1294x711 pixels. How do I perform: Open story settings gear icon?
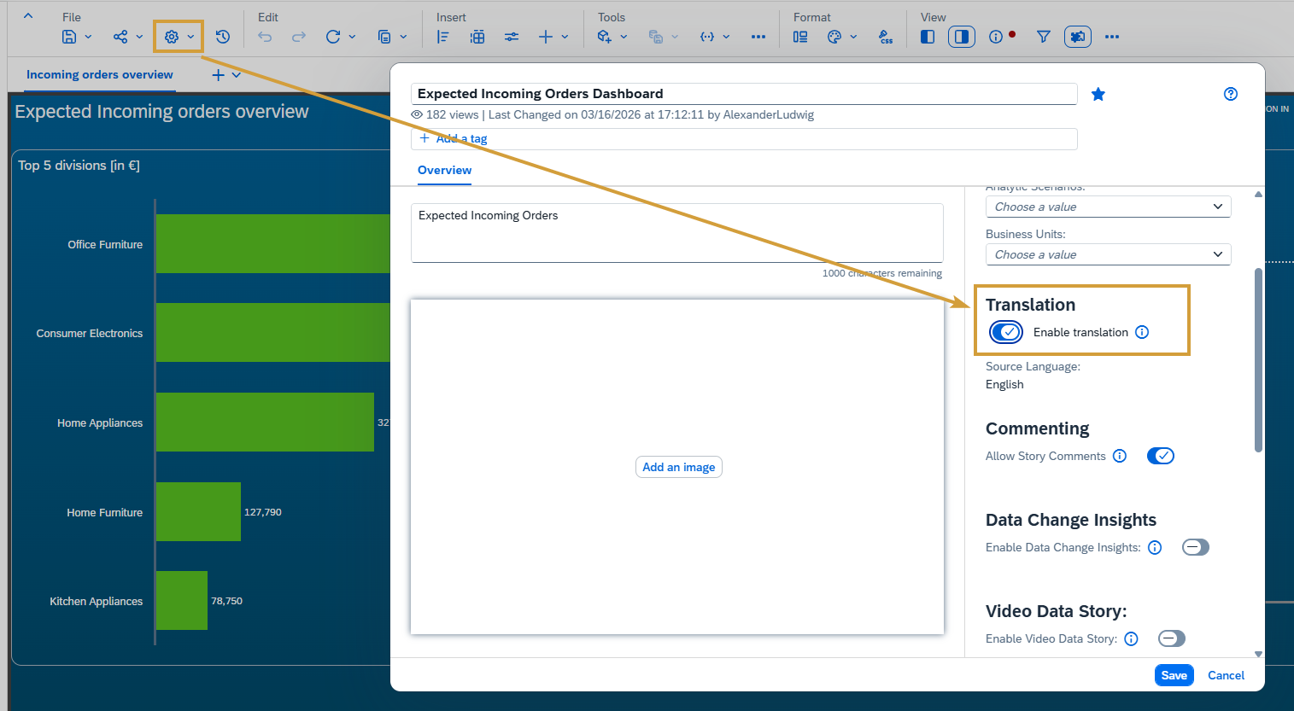point(172,37)
